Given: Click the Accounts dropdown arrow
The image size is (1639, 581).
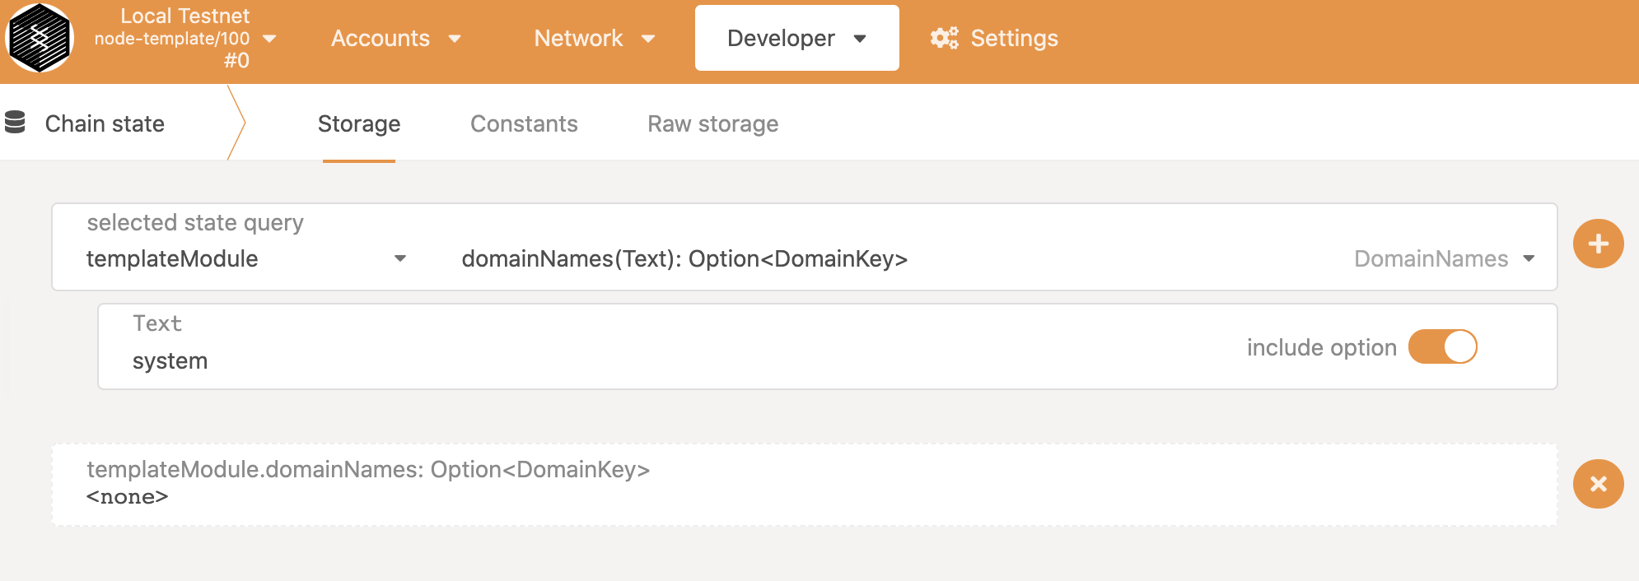Looking at the screenshot, I should 455,39.
